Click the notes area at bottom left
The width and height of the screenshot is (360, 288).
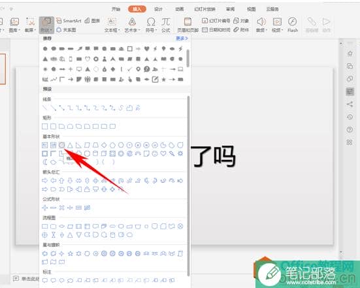pyautogui.click(x=26, y=279)
